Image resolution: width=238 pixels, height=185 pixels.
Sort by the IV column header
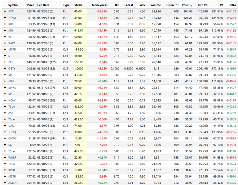pos(222,5)
